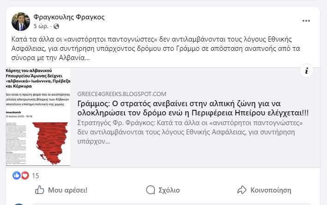Viewport: 327px width, 205px height.
Task: Open the post options three-dot menu
Action: coord(306,21)
